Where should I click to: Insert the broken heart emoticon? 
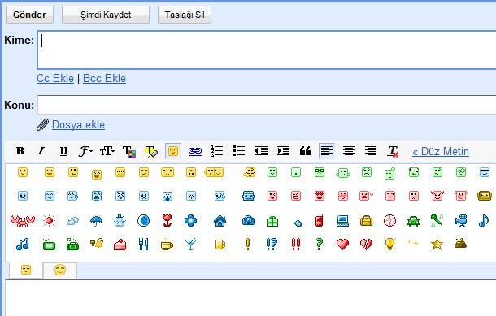[366, 245]
